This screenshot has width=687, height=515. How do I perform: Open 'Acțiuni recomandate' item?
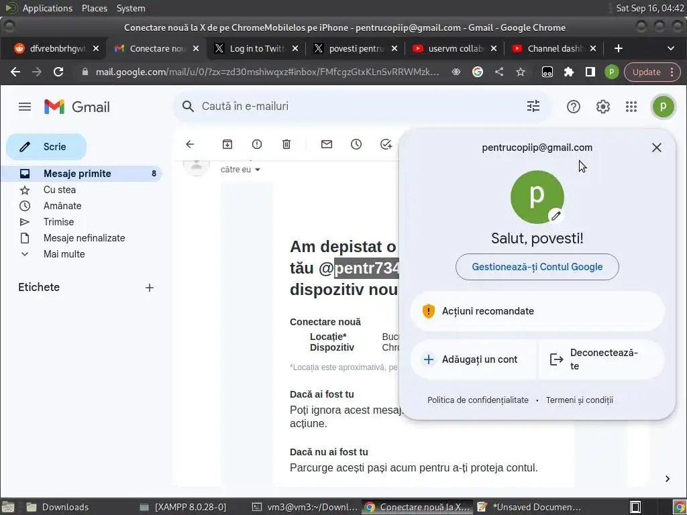pos(537,311)
